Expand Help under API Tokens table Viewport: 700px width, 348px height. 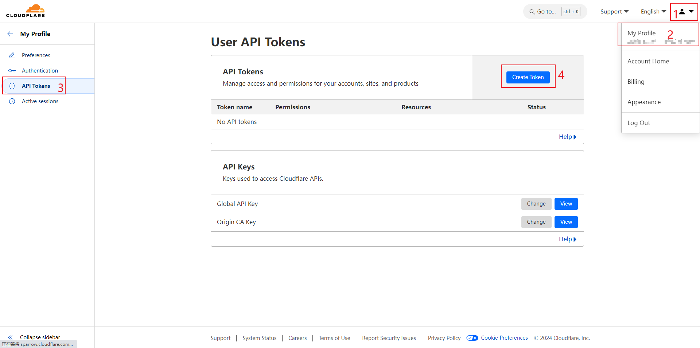pyautogui.click(x=567, y=137)
